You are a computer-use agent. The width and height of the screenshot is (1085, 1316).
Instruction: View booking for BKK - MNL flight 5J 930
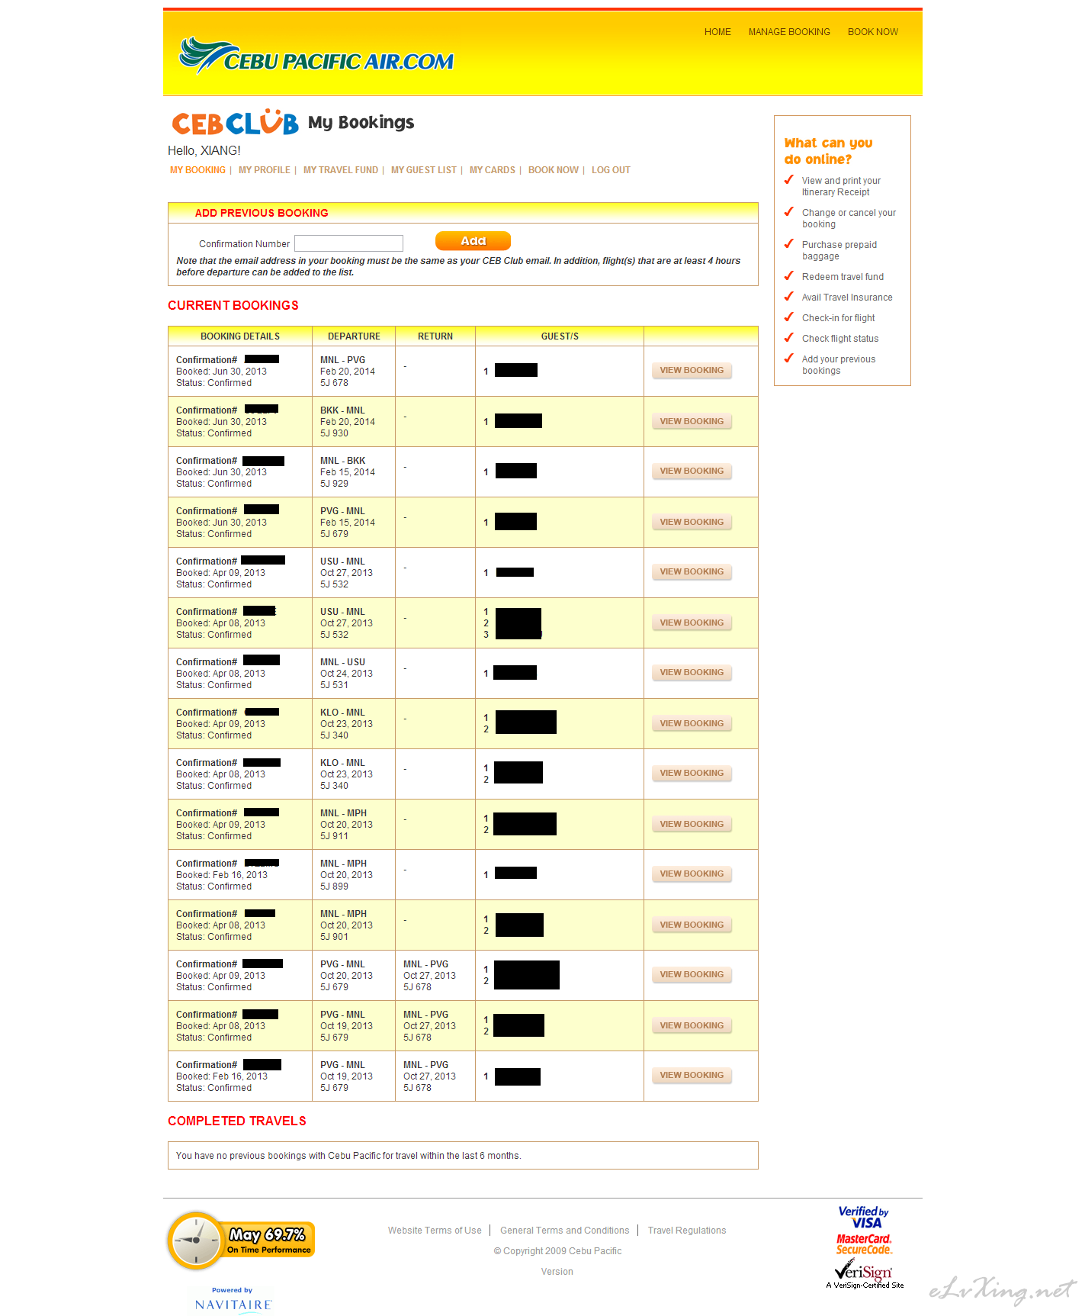click(692, 421)
